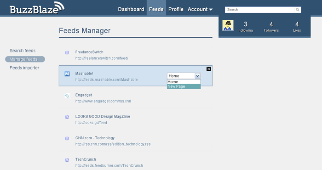Open the Account menu
Viewport: 322px width, 170px height.
click(x=200, y=9)
